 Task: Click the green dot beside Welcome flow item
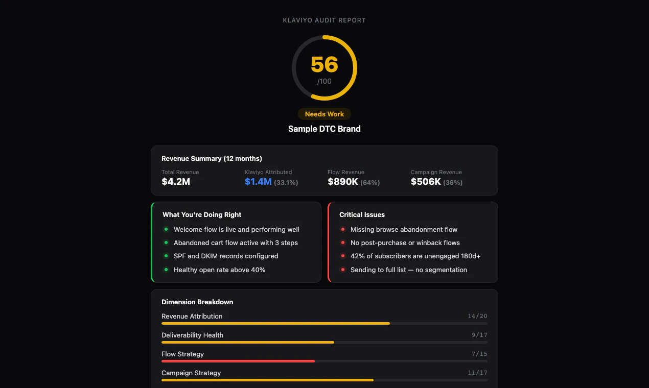click(166, 230)
